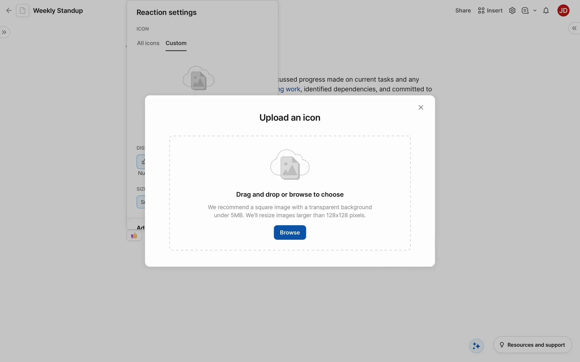Open the comments icon
This screenshot has width=580, height=362.
pyautogui.click(x=525, y=11)
